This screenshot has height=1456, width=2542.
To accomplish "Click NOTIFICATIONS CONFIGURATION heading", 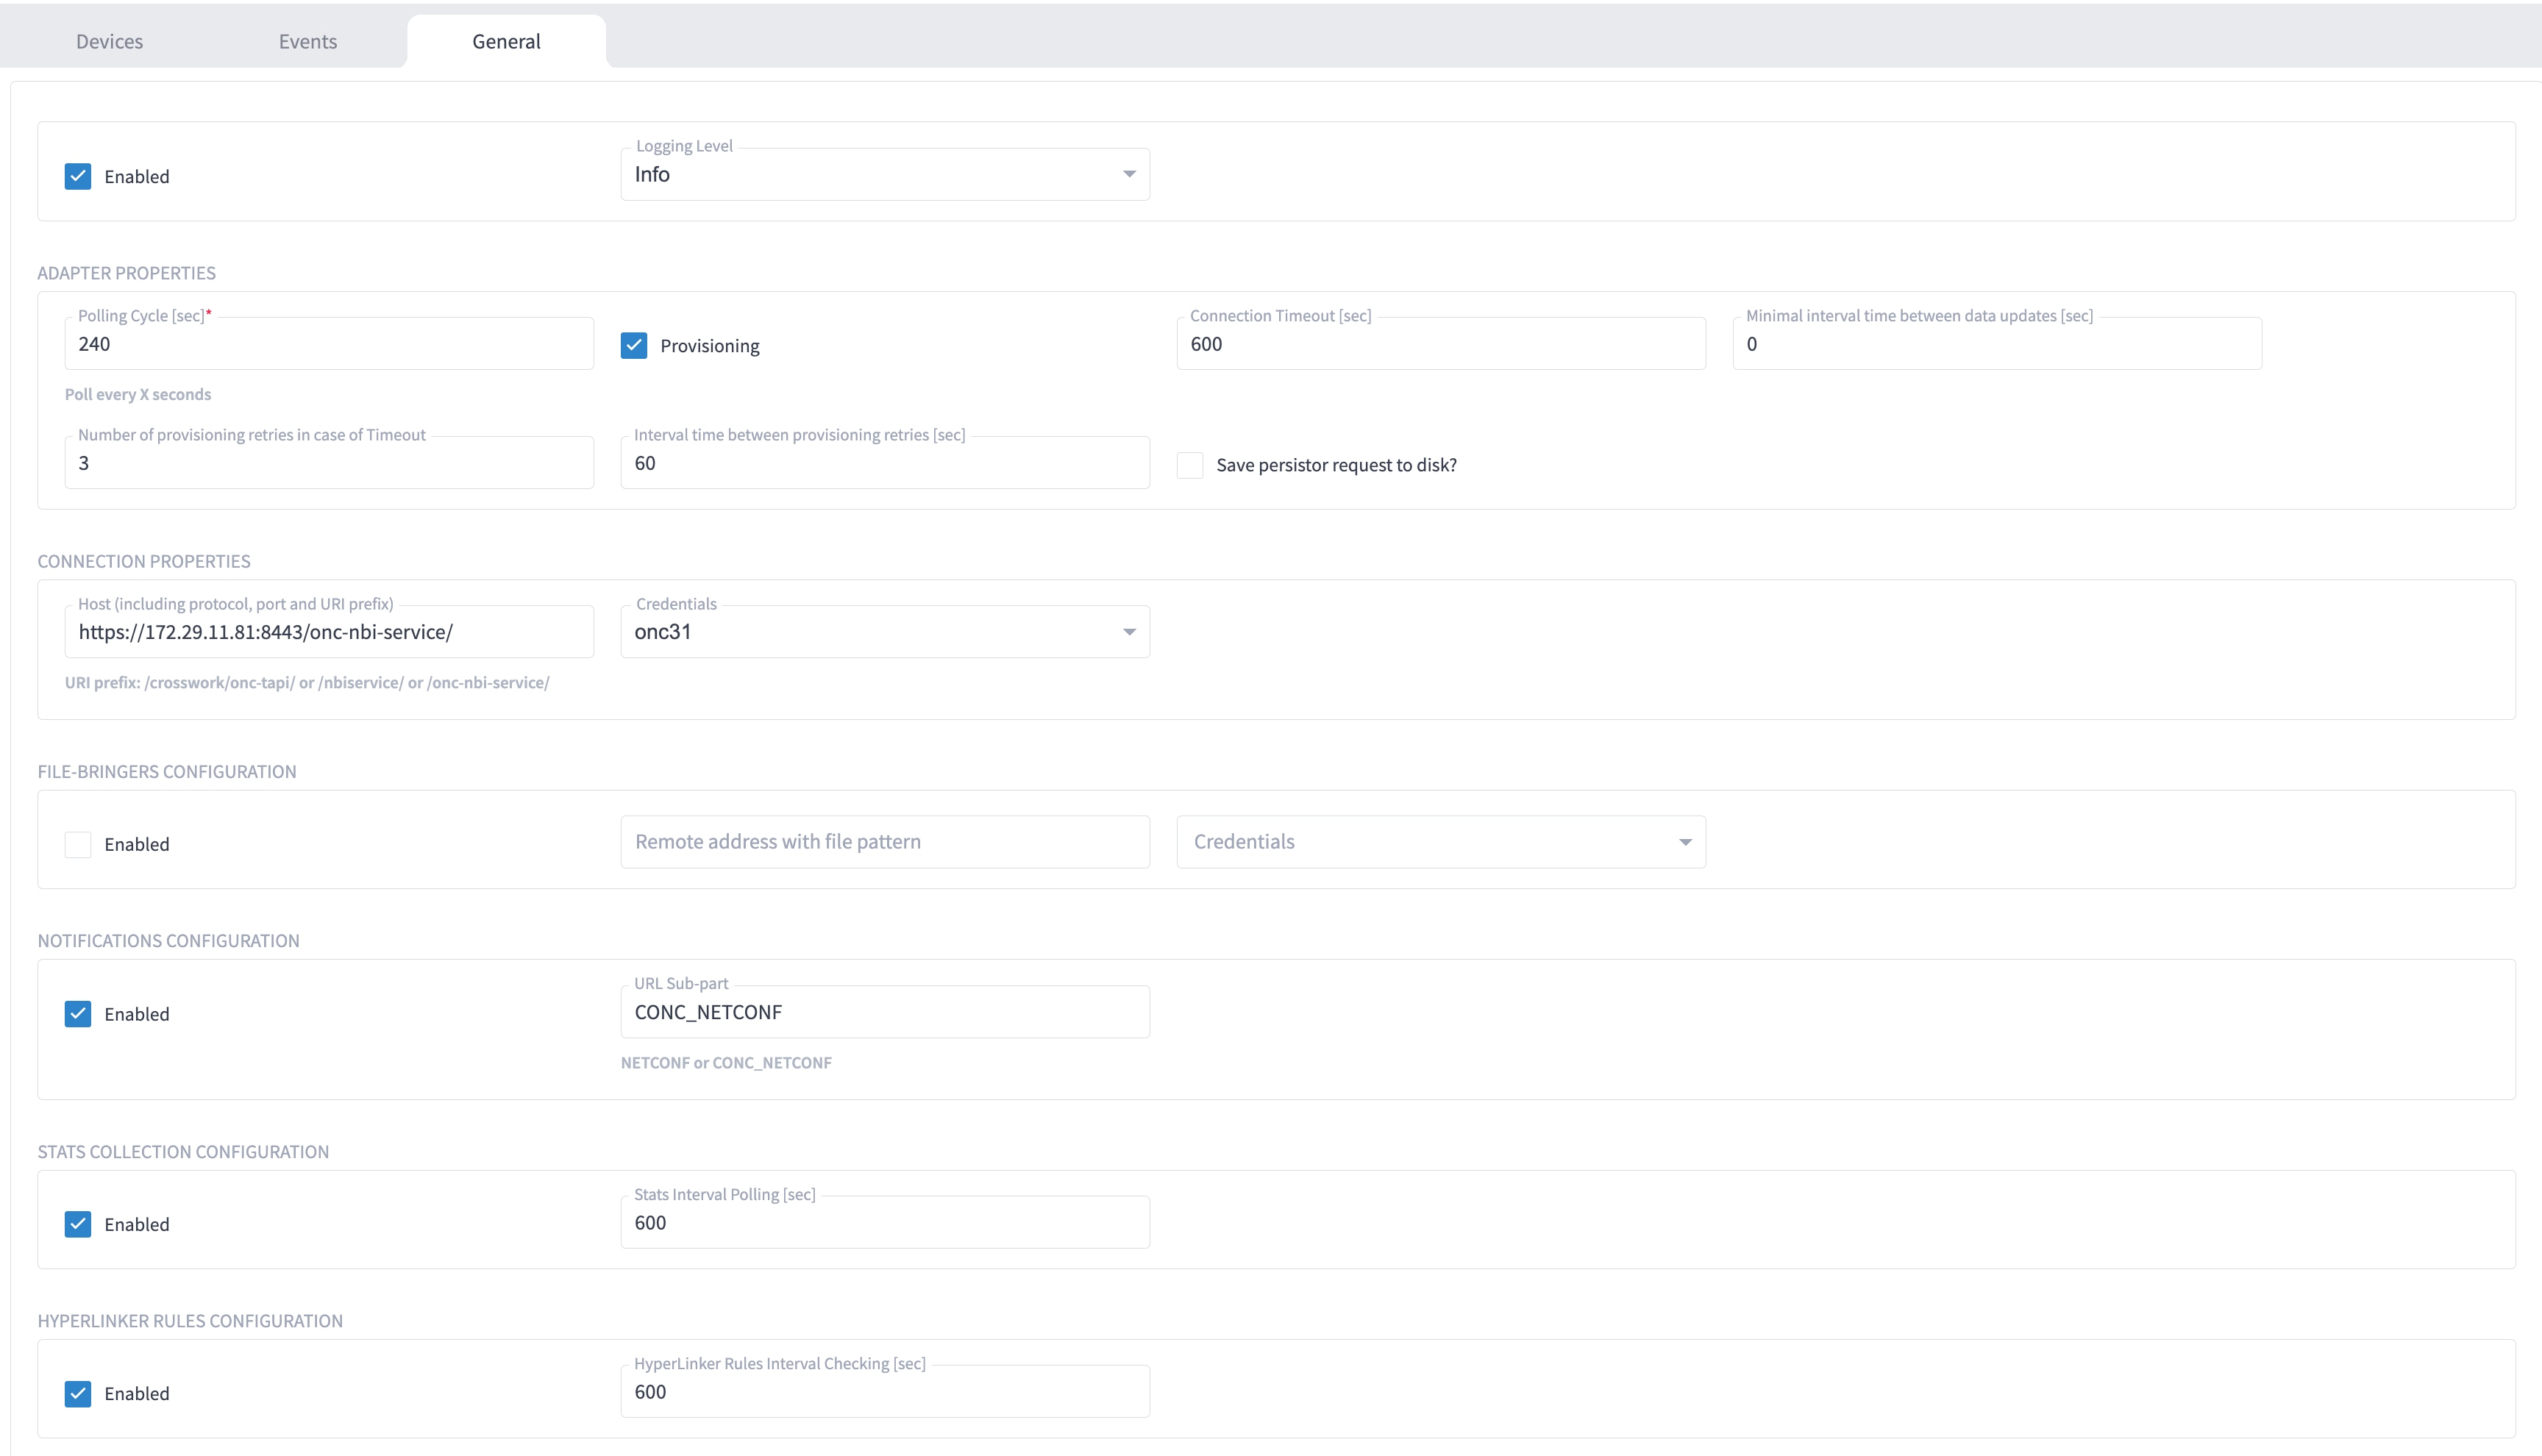I will [x=169, y=941].
